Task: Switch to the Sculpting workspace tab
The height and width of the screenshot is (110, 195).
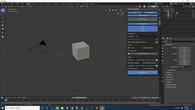Action: point(41,4)
